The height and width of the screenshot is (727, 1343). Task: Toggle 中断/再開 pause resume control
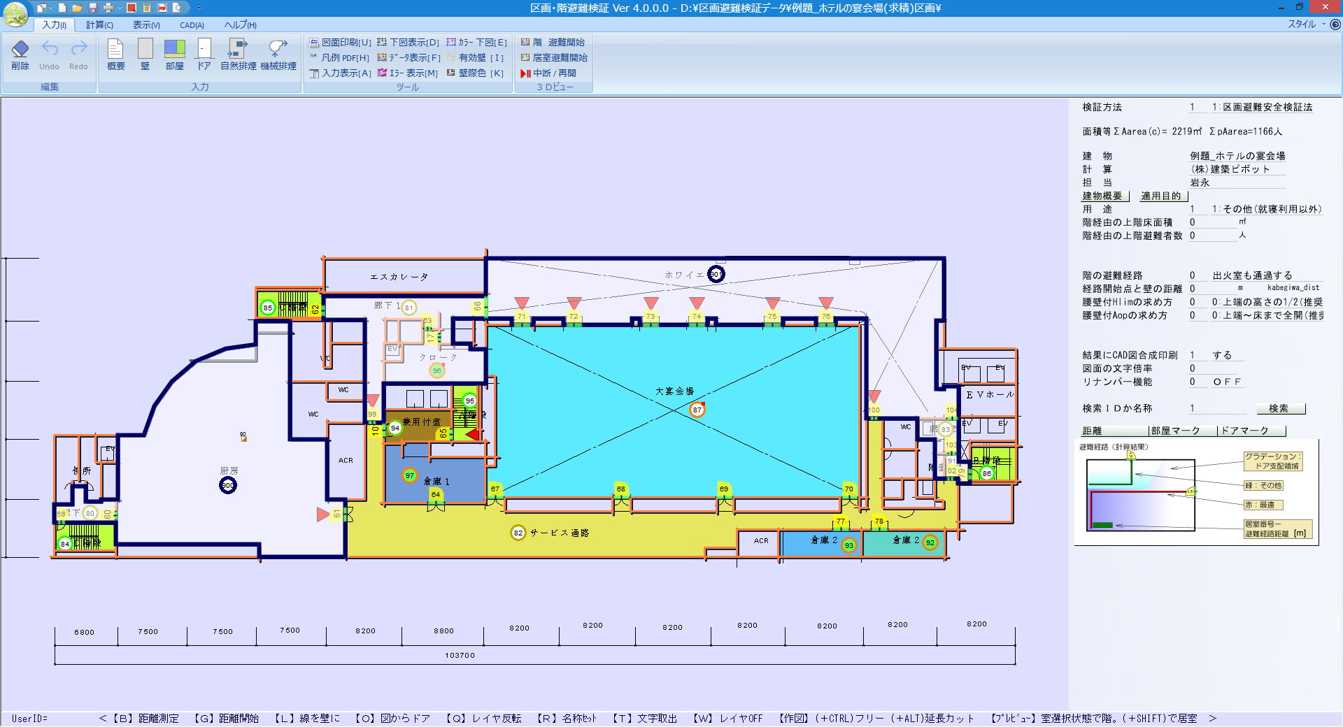pos(548,73)
